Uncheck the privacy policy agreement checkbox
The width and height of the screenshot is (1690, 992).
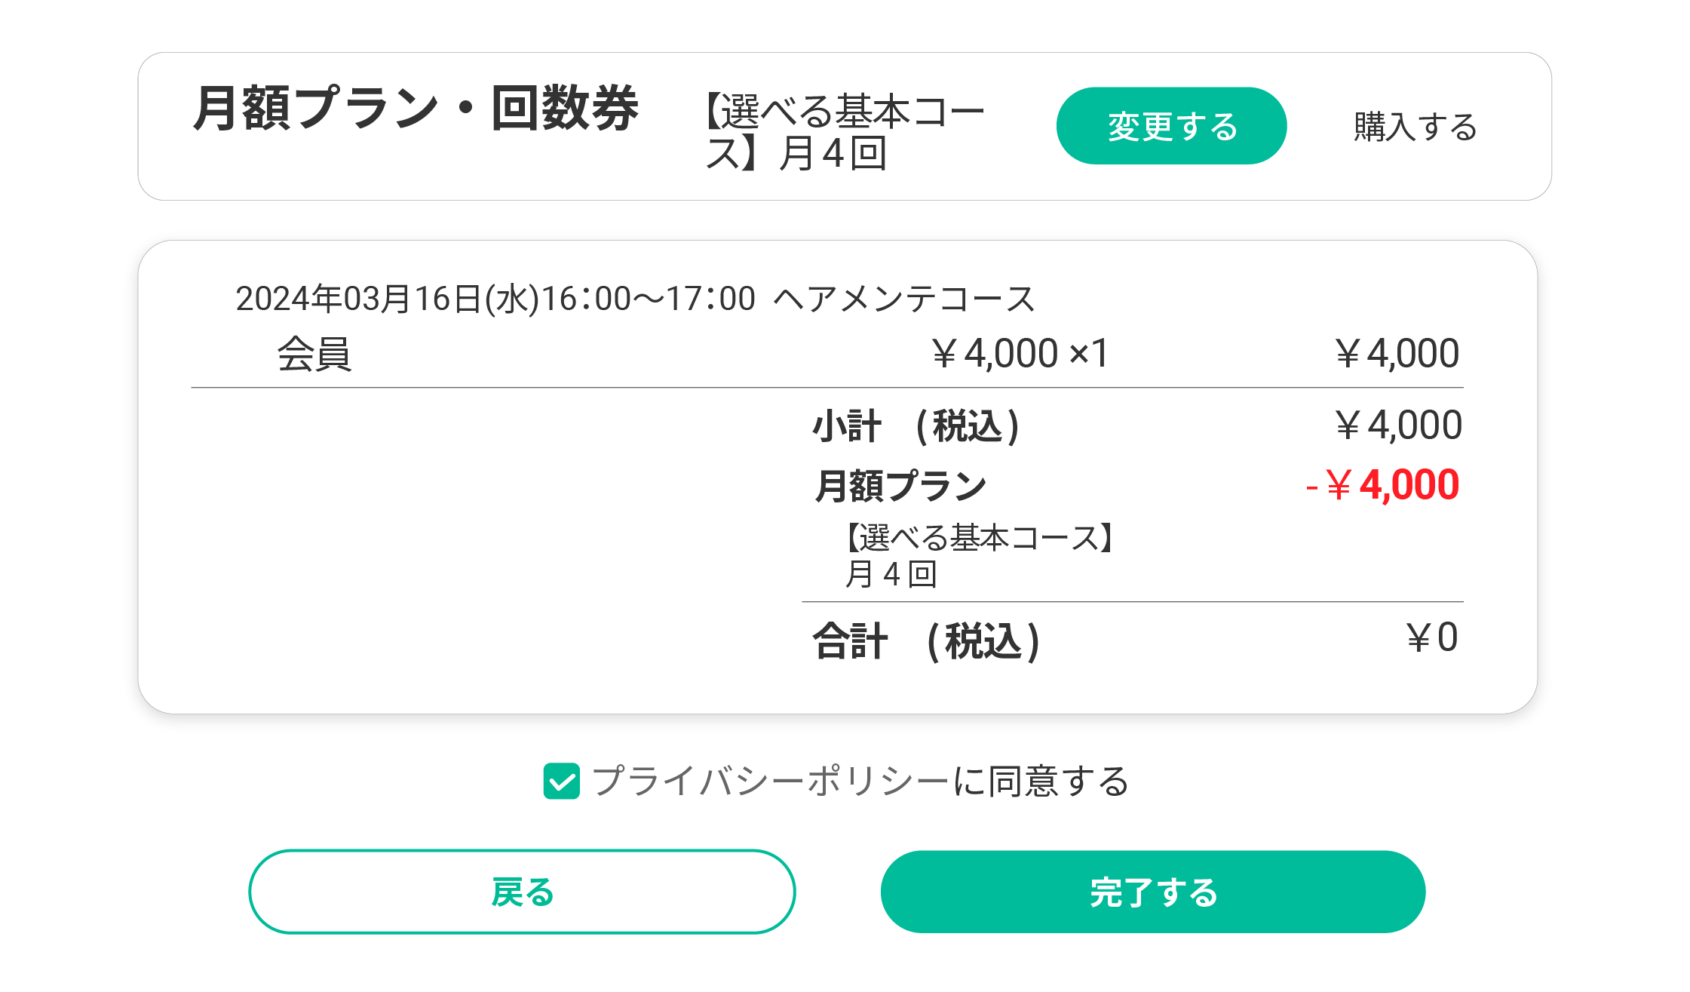pos(562,781)
